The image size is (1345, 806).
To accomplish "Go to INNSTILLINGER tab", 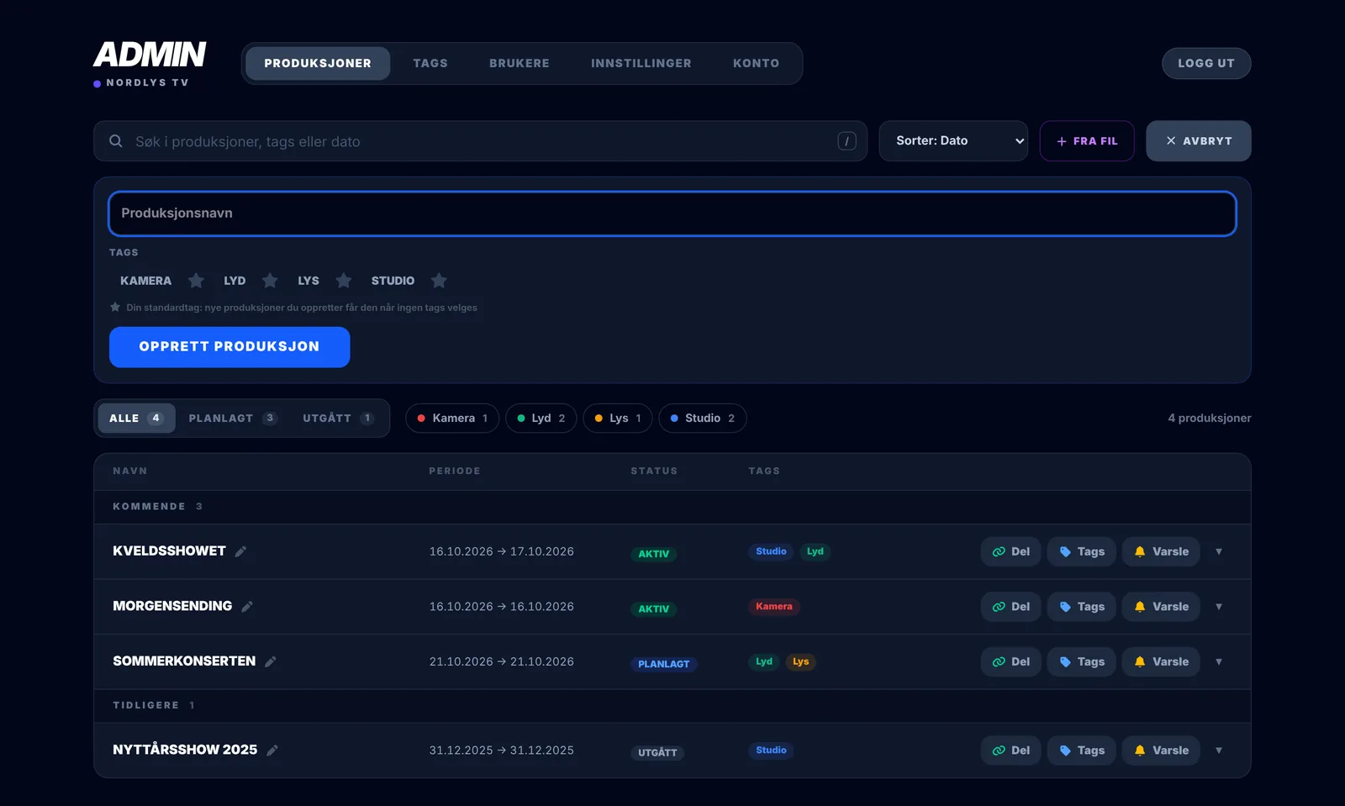I will tap(641, 64).
